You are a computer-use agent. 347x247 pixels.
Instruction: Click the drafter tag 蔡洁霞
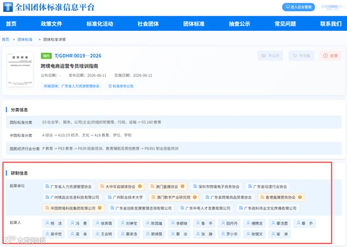tap(280, 223)
